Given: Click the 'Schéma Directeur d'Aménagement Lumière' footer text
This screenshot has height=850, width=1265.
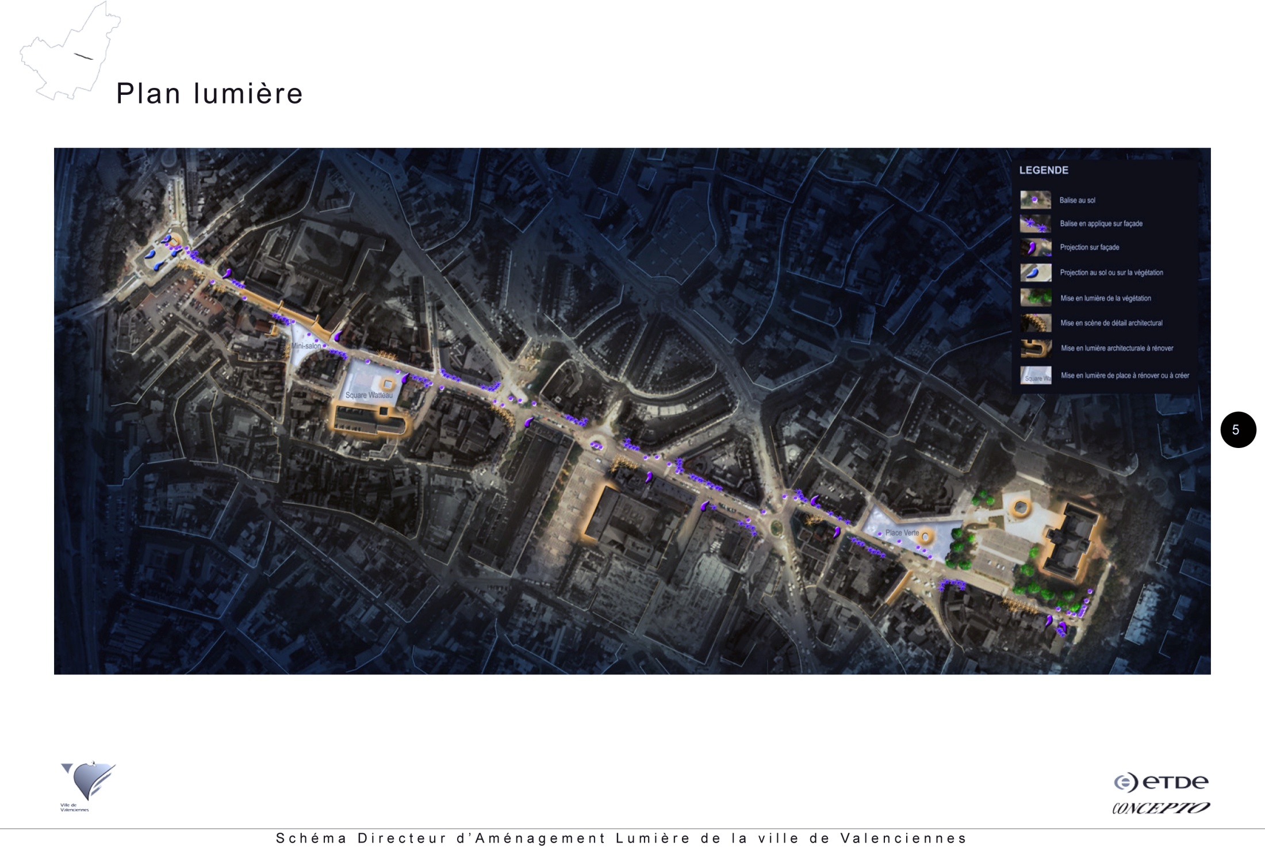Looking at the screenshot, I should (621, 838).
